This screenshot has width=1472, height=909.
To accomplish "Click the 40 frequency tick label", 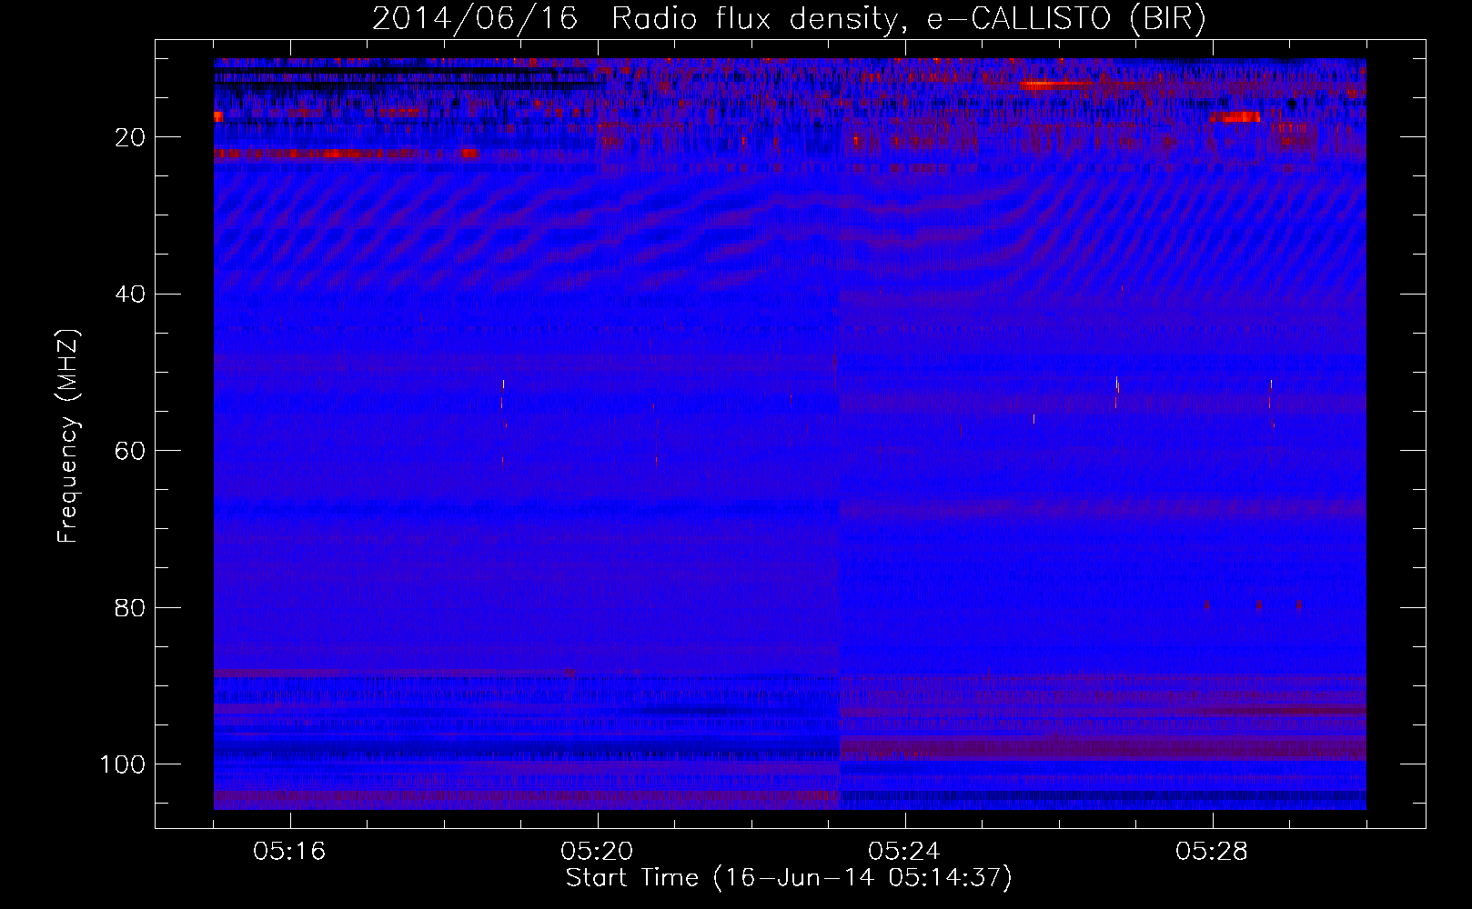I will point(132,295).
